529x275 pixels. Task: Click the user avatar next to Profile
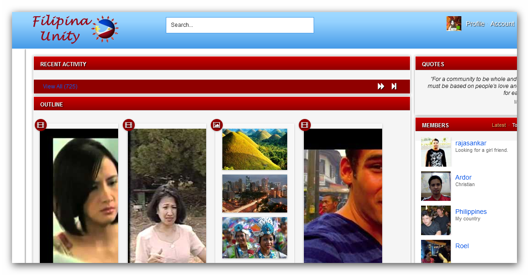(453, 24)
